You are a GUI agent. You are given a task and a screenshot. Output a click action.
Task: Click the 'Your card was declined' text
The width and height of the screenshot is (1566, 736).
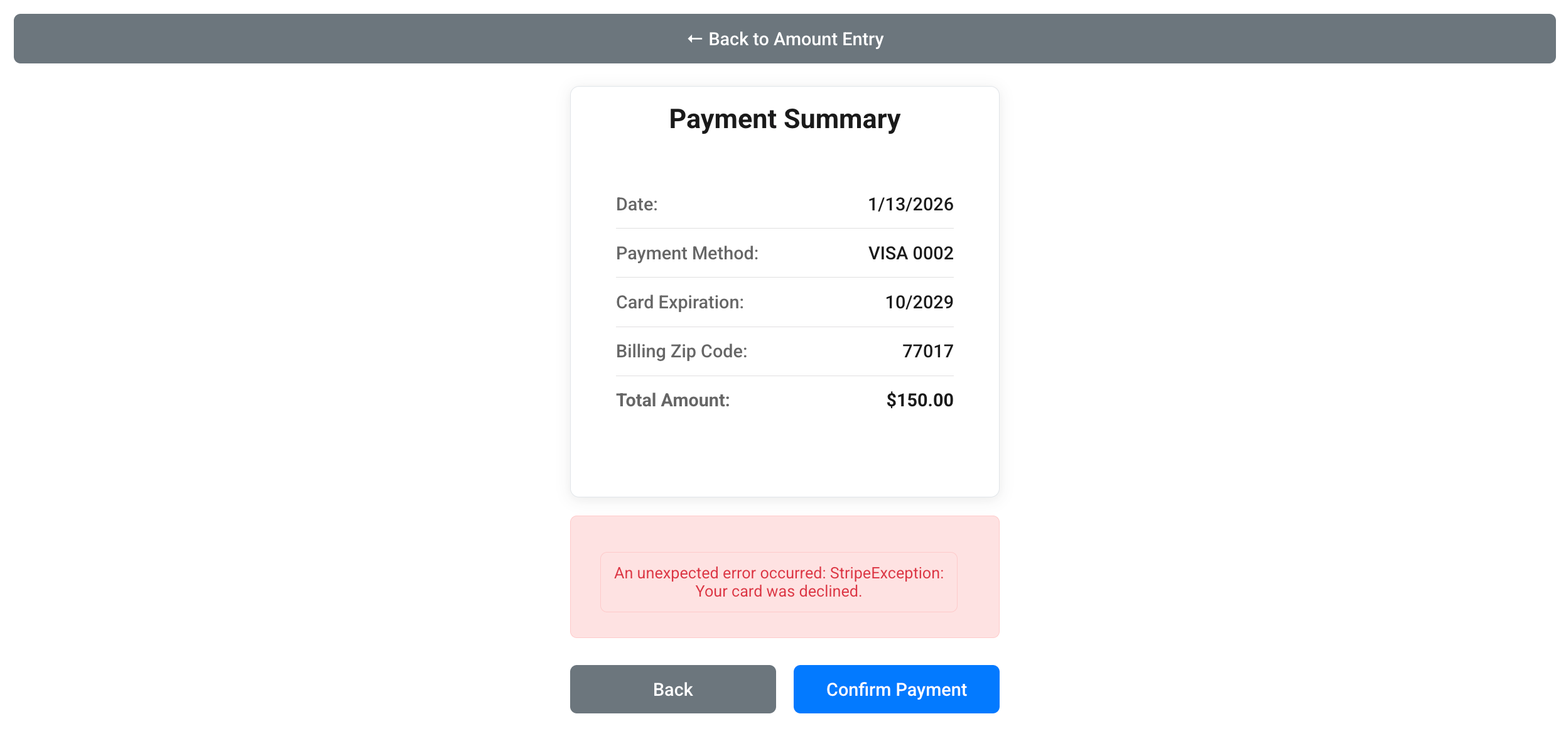tap(779, 592)
